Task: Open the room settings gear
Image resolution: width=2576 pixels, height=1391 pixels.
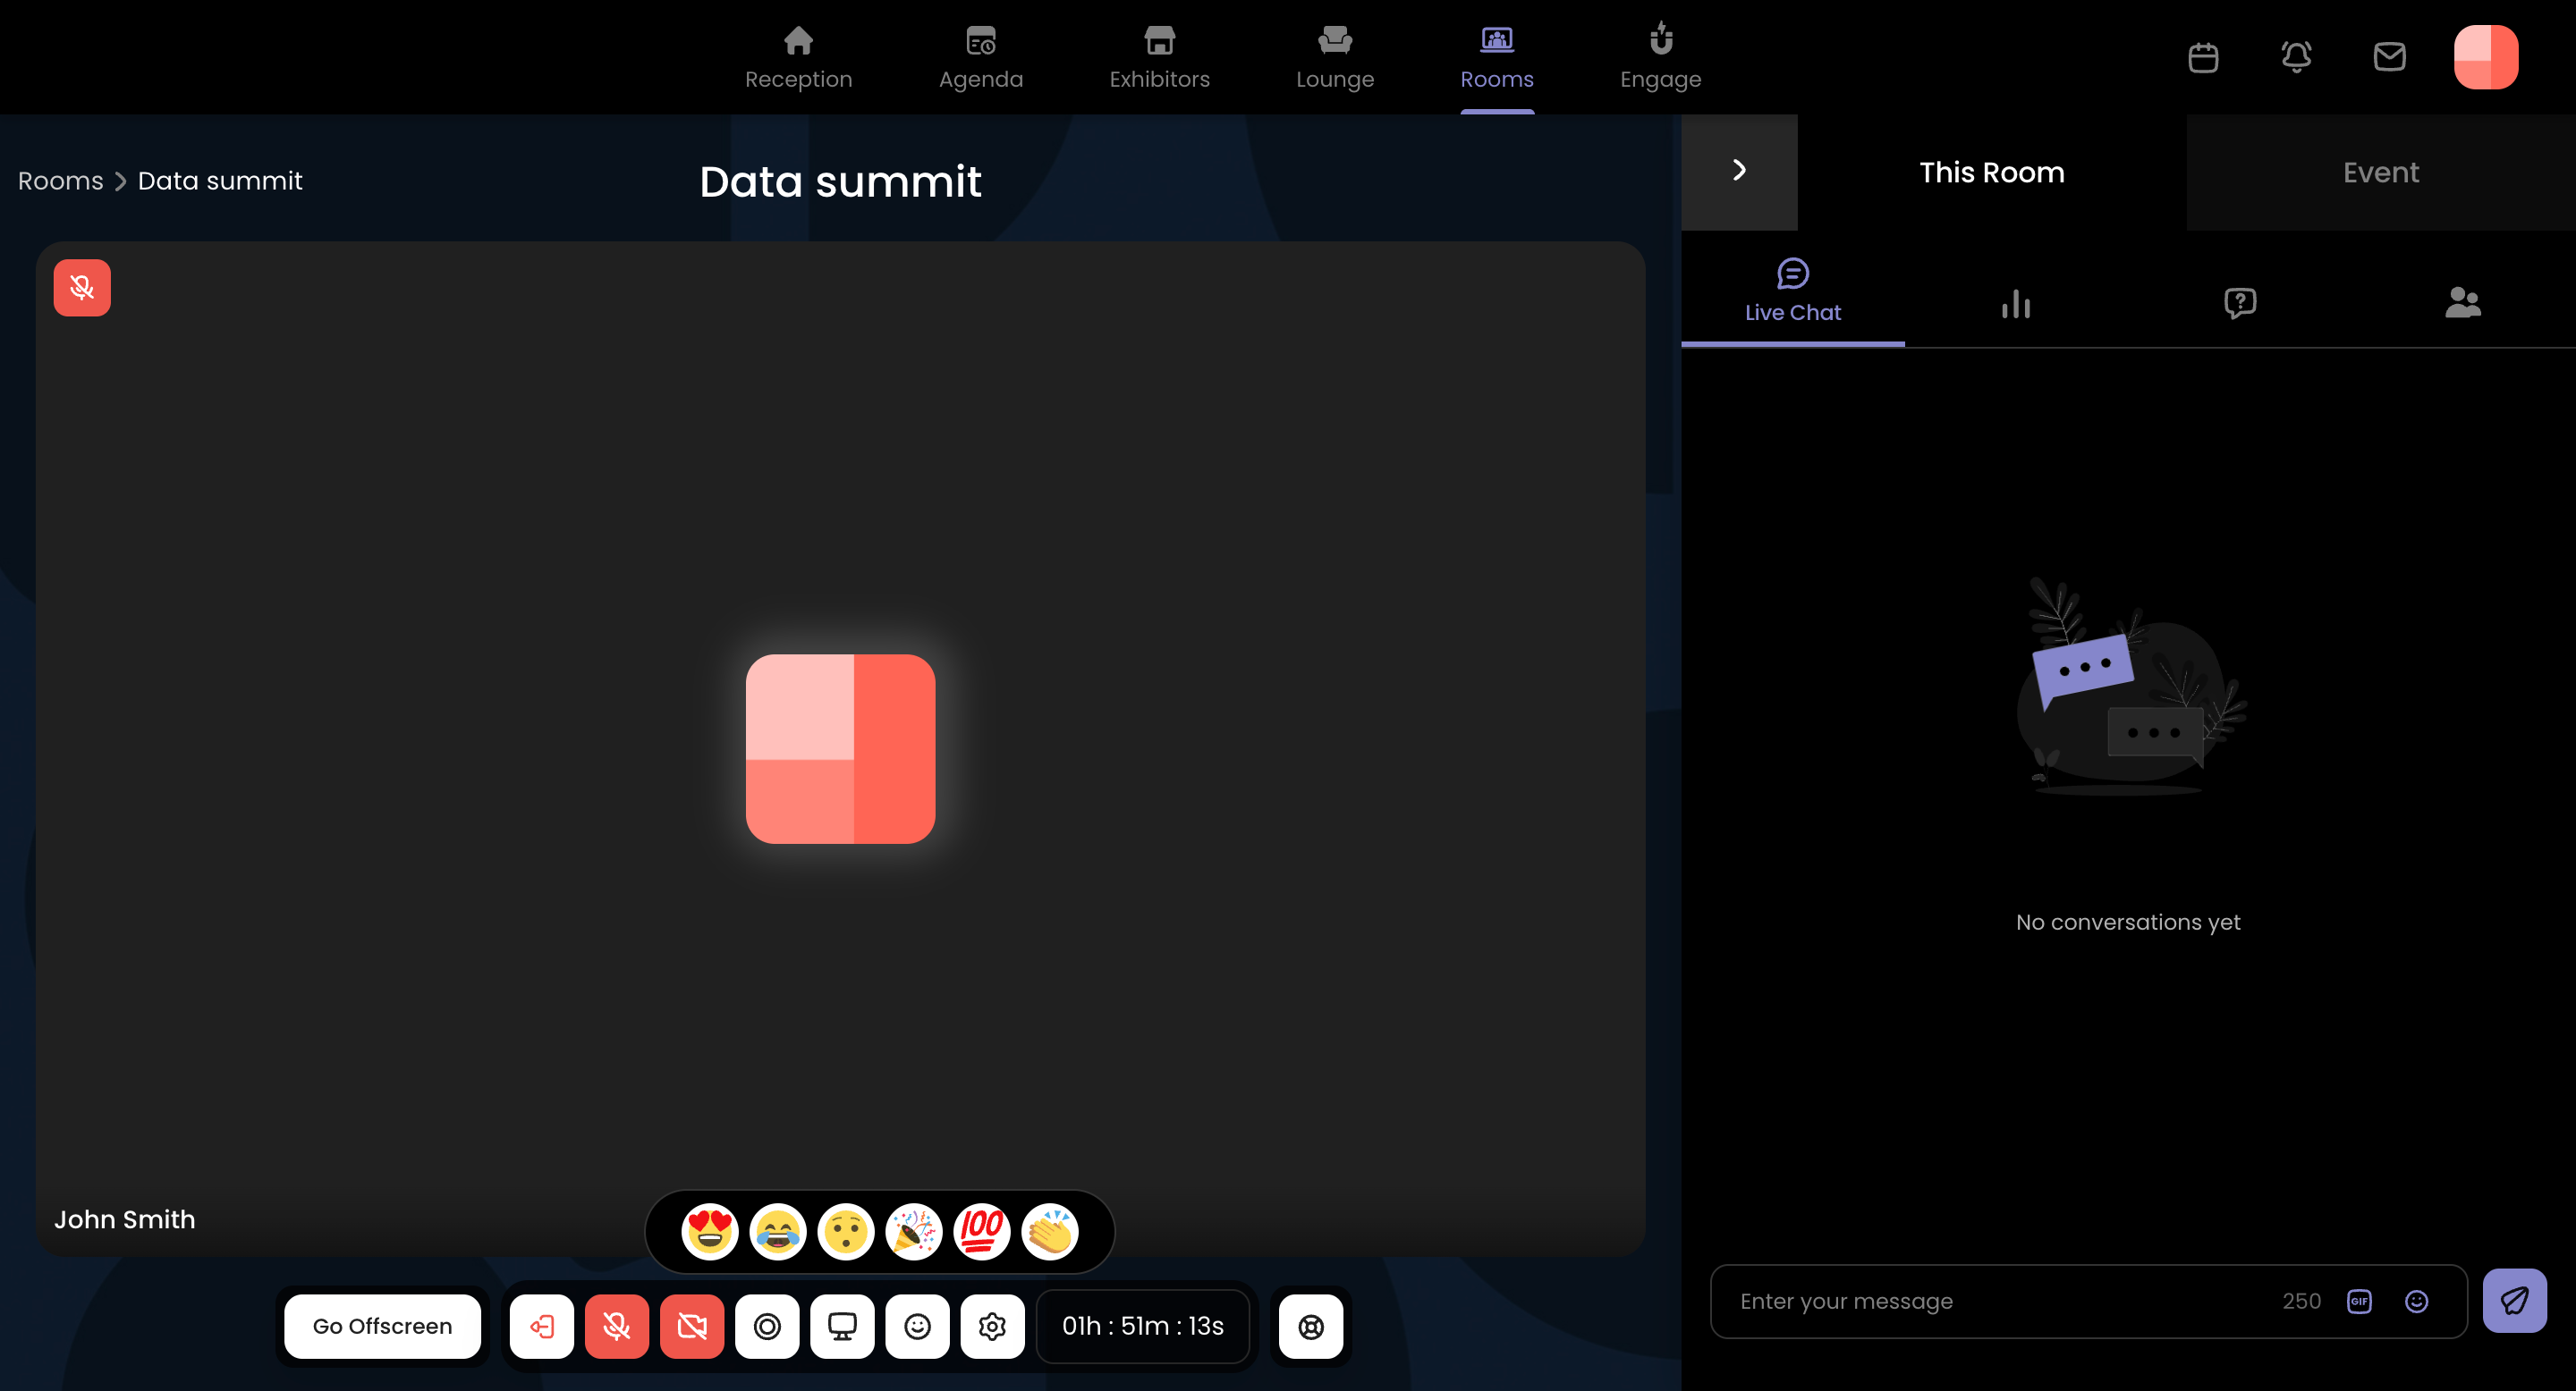Action: tap(992, 1326)
